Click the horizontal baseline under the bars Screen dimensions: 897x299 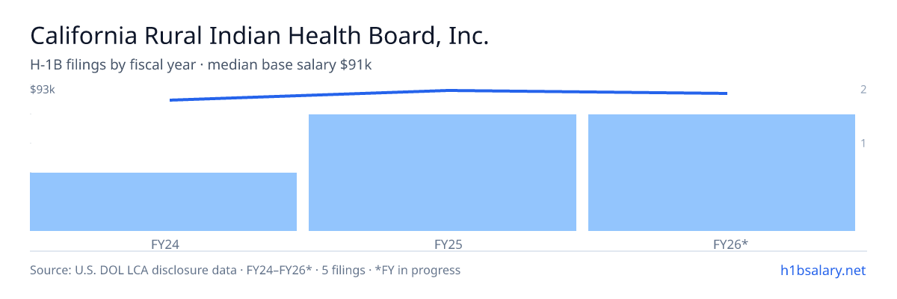pos(449,251)
